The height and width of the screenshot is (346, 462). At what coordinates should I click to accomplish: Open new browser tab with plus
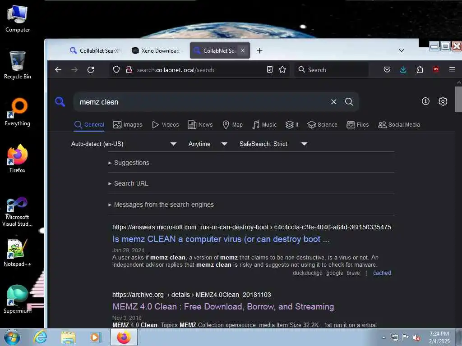coord(259,51)
